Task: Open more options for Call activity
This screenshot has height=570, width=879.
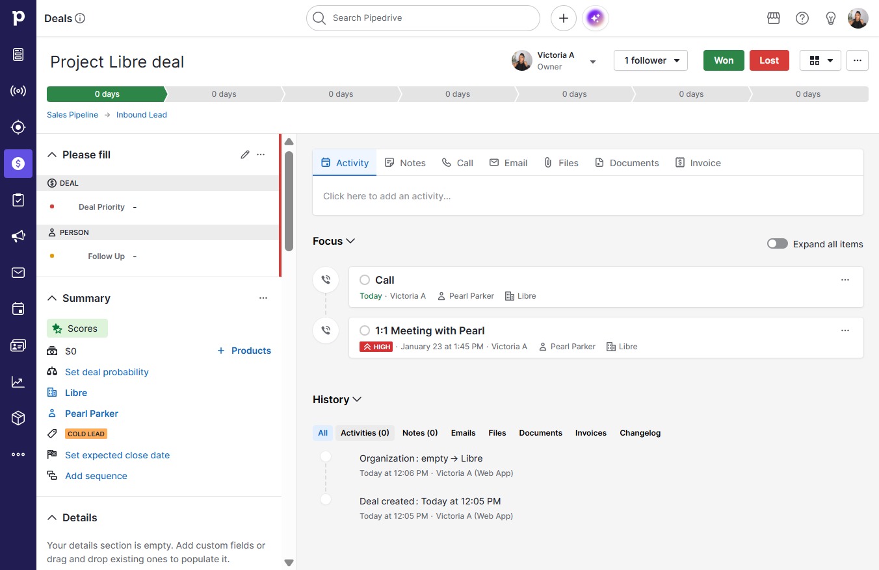Action: (x=845, y=280)
